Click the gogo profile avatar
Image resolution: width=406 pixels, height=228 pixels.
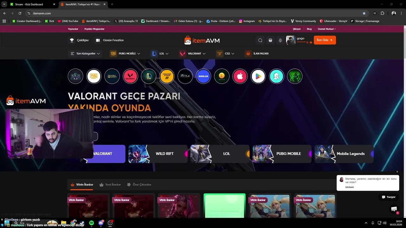[x=291, y=40]
